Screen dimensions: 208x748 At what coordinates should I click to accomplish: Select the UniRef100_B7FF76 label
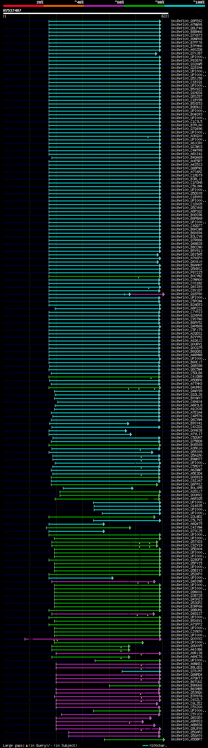click(187, 43)
